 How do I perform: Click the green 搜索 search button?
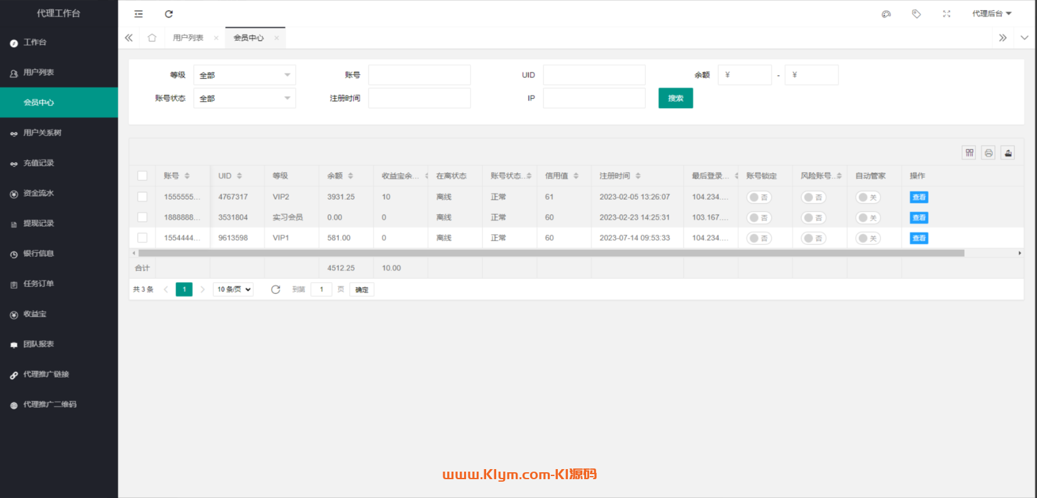coord(675,99)
